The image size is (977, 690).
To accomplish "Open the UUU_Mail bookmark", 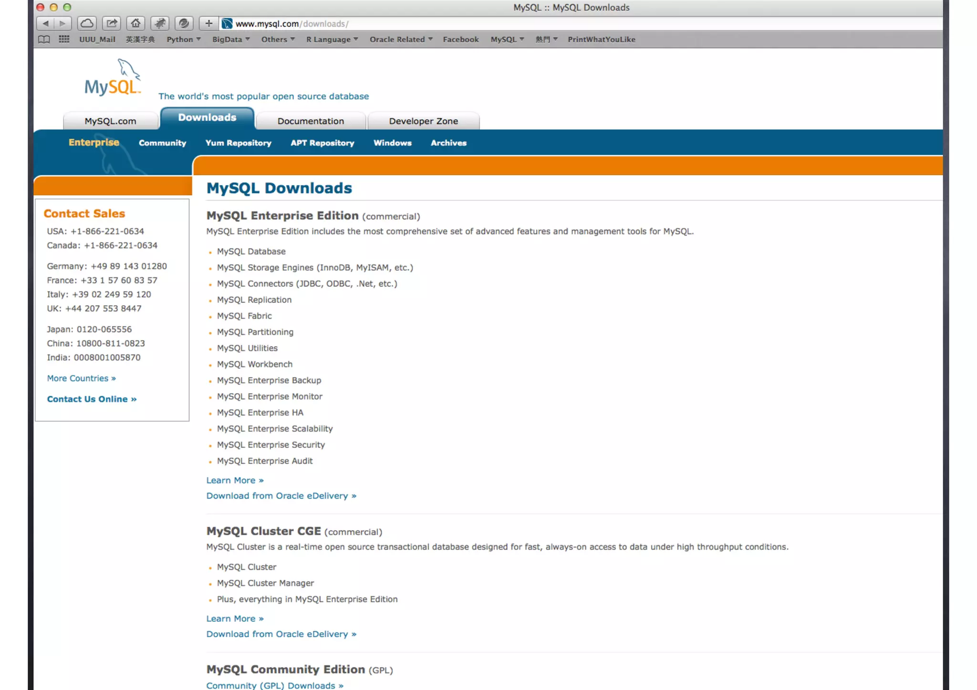I will click(x=97, y=40).
